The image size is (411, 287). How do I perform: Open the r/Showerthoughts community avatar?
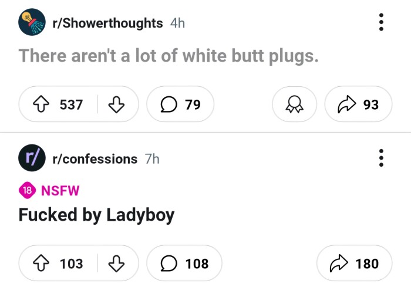pyautogui.click(x=32, y=22)
